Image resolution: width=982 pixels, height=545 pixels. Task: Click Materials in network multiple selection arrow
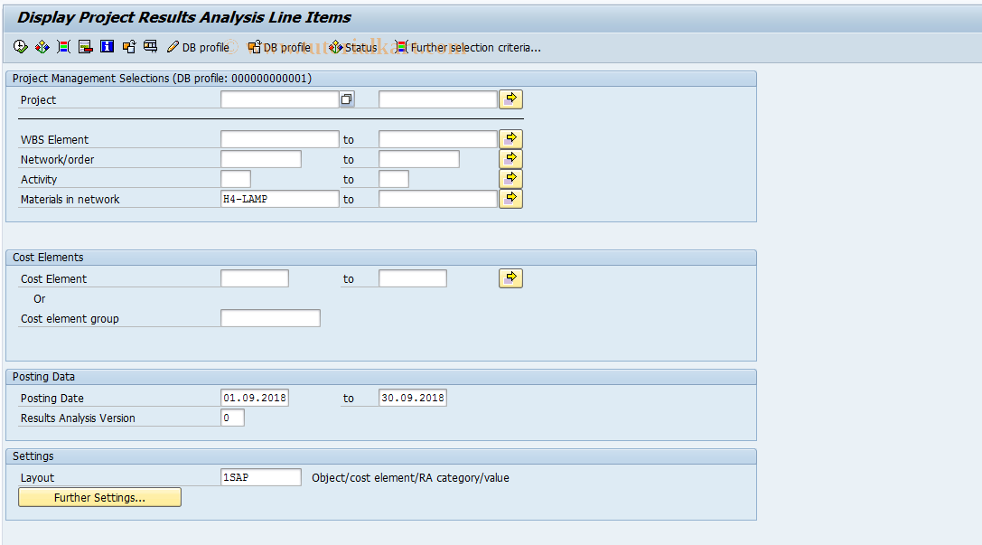[x=511, y=199]
